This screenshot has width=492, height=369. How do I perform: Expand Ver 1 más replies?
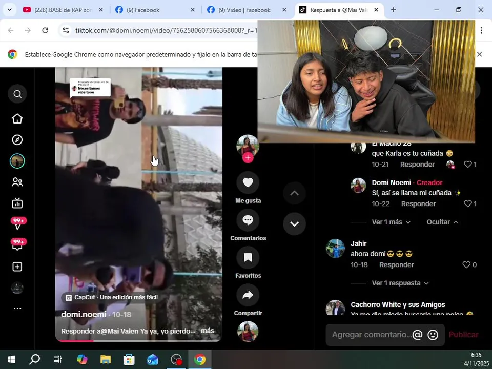[x=391, y=222]
